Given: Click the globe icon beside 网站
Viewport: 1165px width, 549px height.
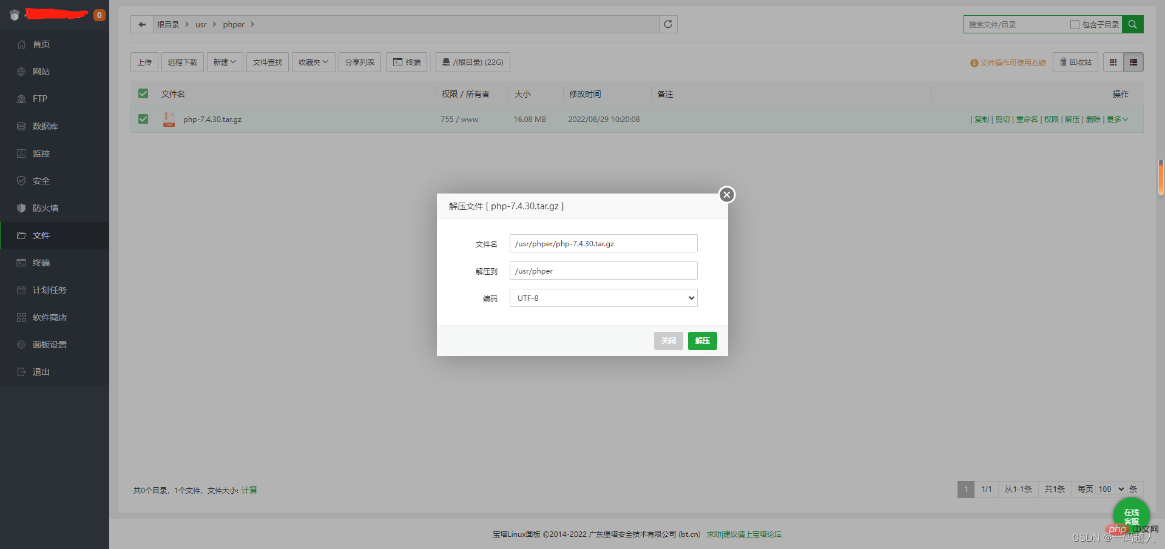Looking at the screenshot, I should click(x=21, y=72).
